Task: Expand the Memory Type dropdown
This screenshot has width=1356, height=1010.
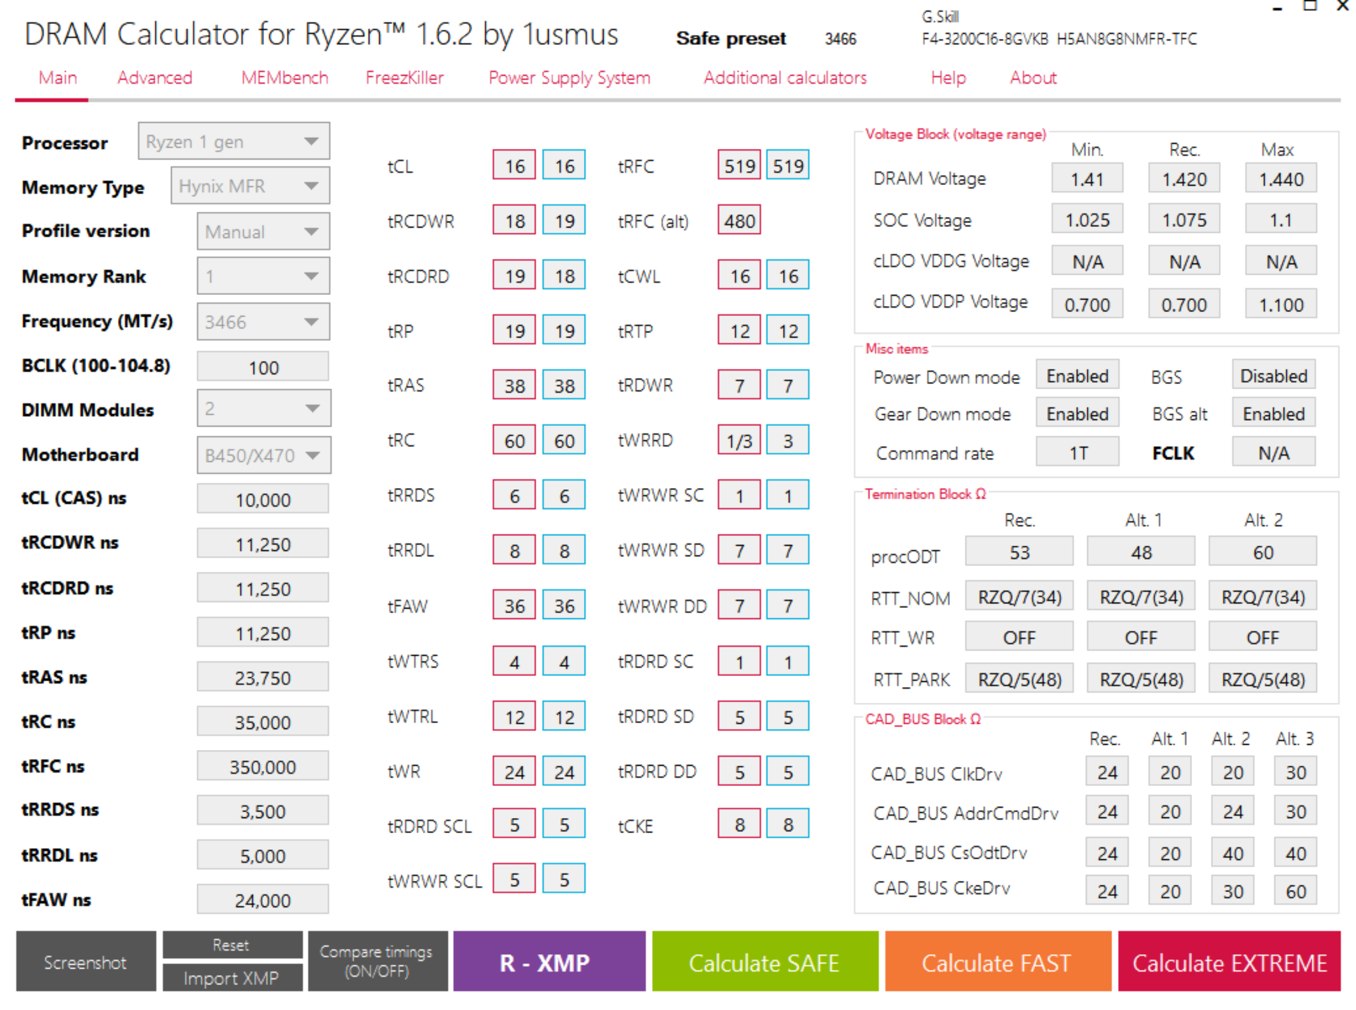Action: click(250, 186)
